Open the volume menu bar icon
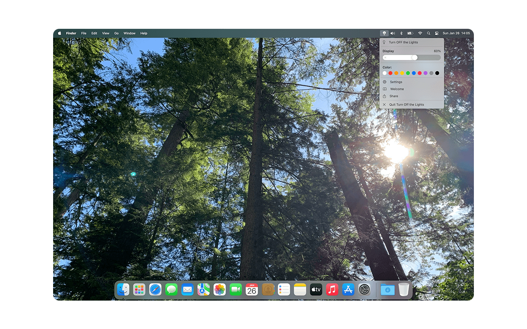Screen dimensions: 527x329 tap(393, 33)
